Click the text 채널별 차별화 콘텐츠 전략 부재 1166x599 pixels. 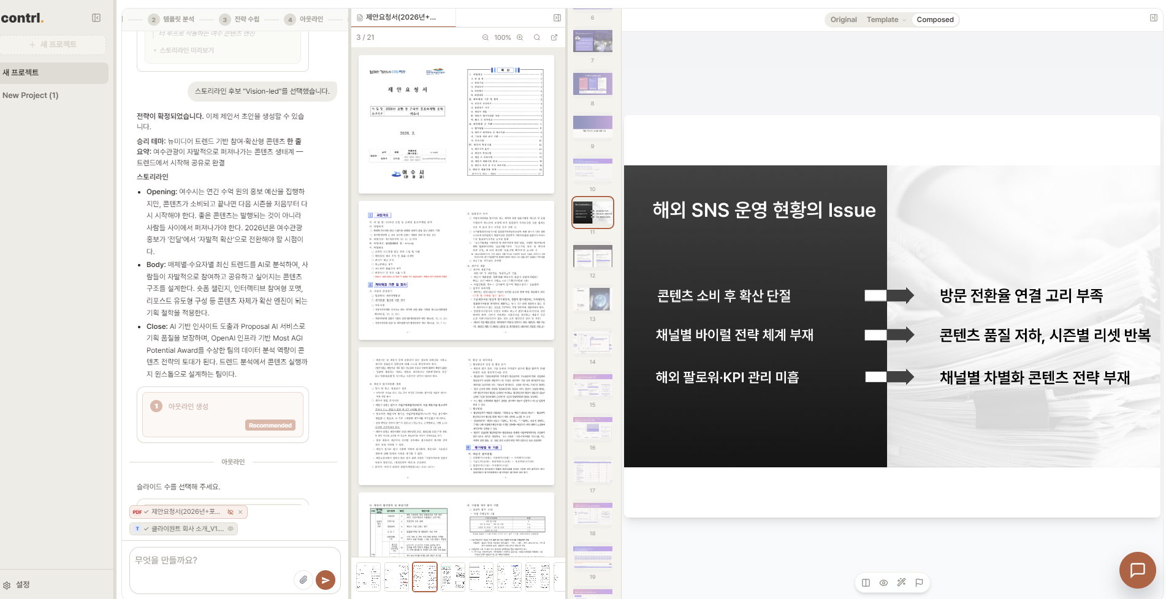tap(1035, 377)
